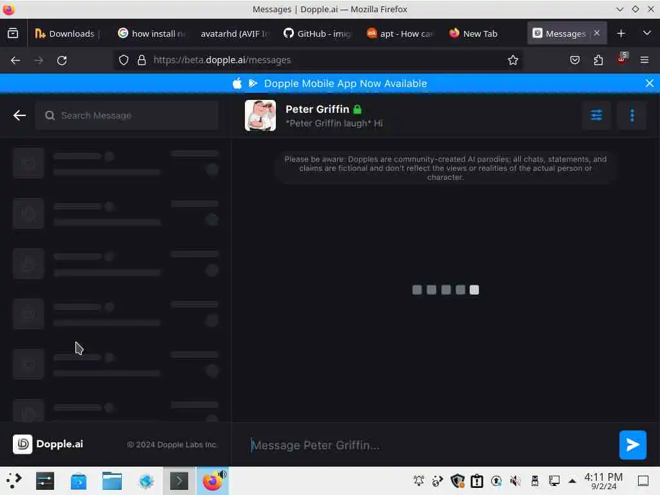
Task: Click the Search Message field
Action: click(127, 115)
